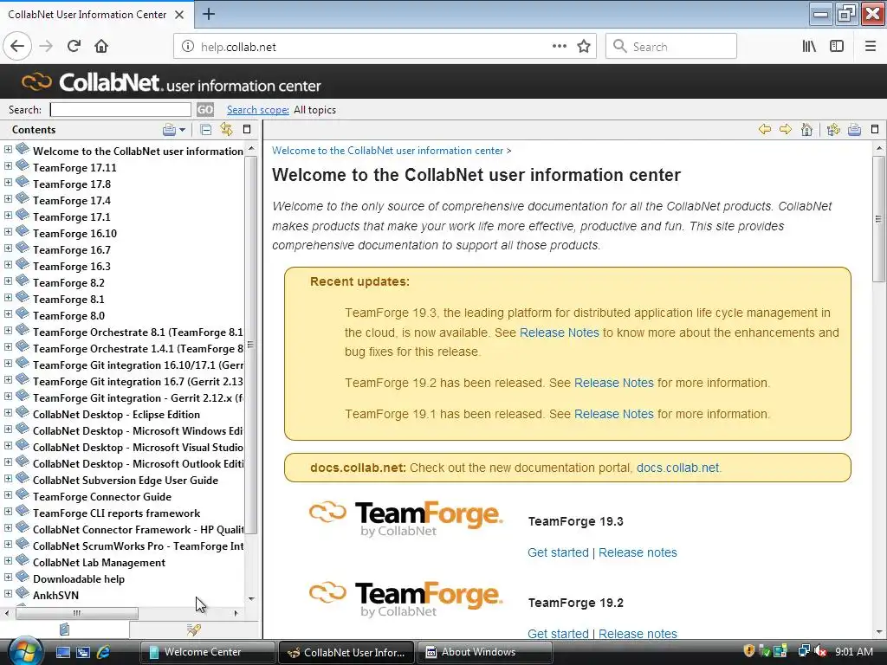Switch to the Search Results view tab at bottom
Image resolution: width=887 pixels, height=665 pixels.
(194, 629)
